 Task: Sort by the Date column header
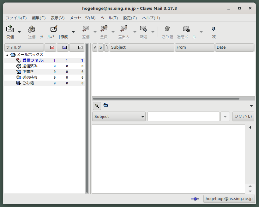[234, 47]
